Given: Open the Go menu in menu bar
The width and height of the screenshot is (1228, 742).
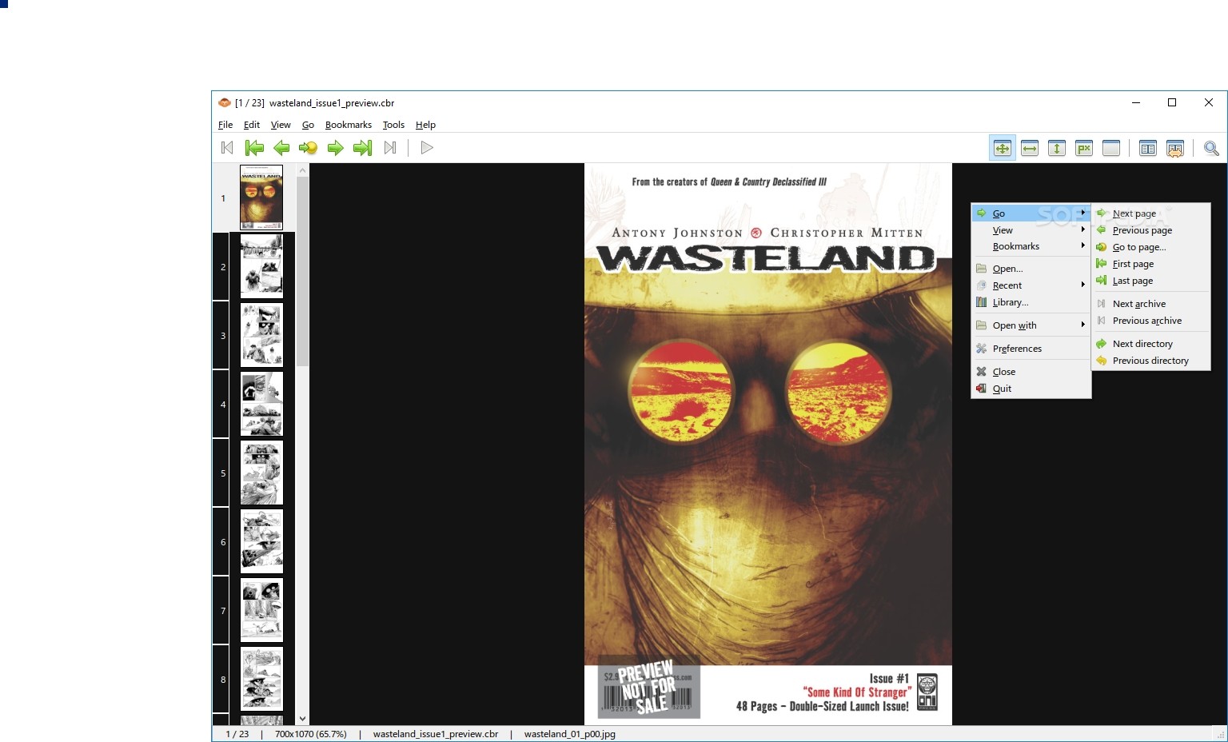Looking at the screenshot, I should pos(308,125).
